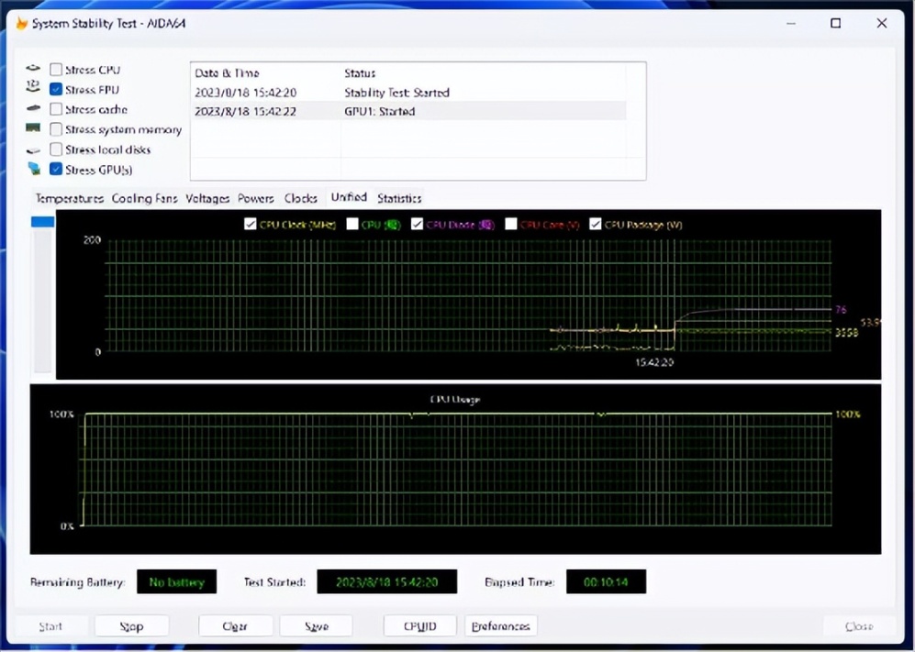Show the CPU Core (V) graph line

511,225
